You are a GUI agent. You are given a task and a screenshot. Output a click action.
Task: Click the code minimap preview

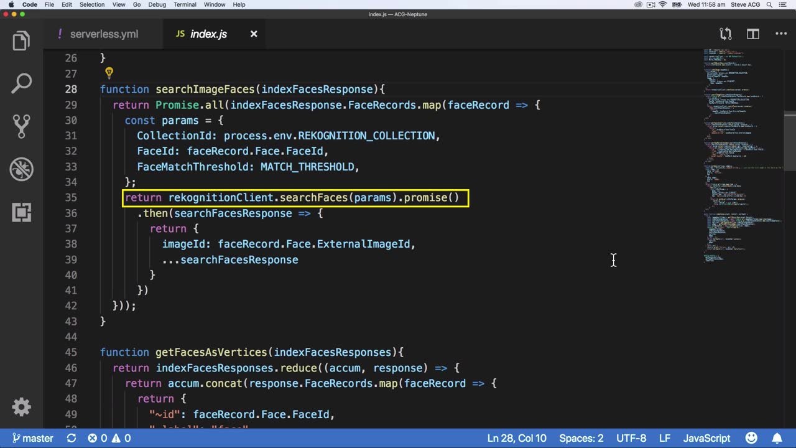pyautogui.click(x=740, y=156)
